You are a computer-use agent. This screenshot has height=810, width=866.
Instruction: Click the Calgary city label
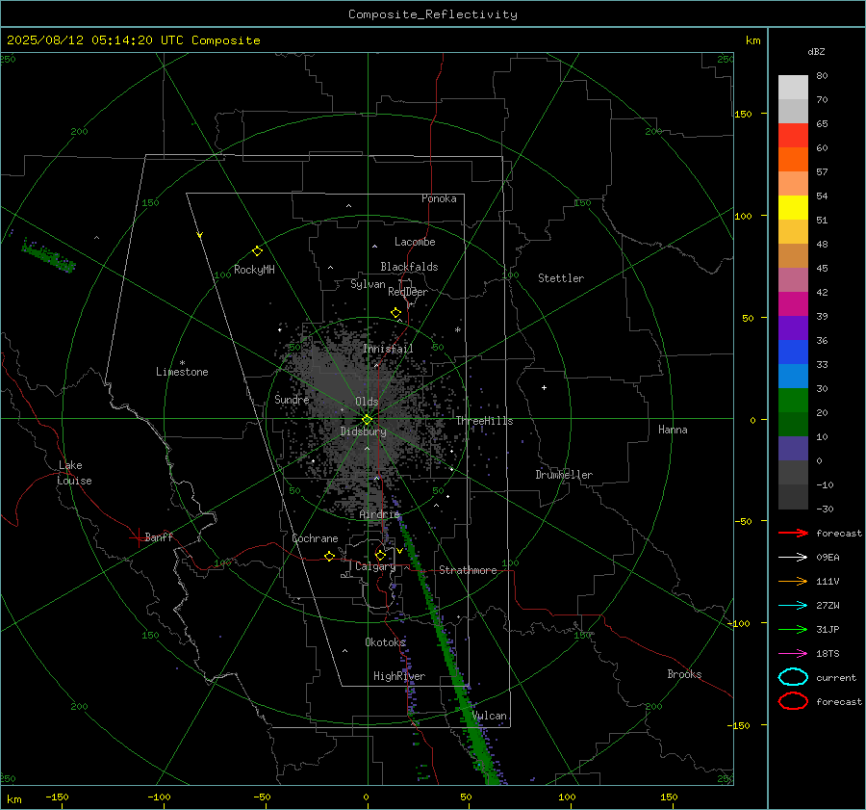pos(375,566)
